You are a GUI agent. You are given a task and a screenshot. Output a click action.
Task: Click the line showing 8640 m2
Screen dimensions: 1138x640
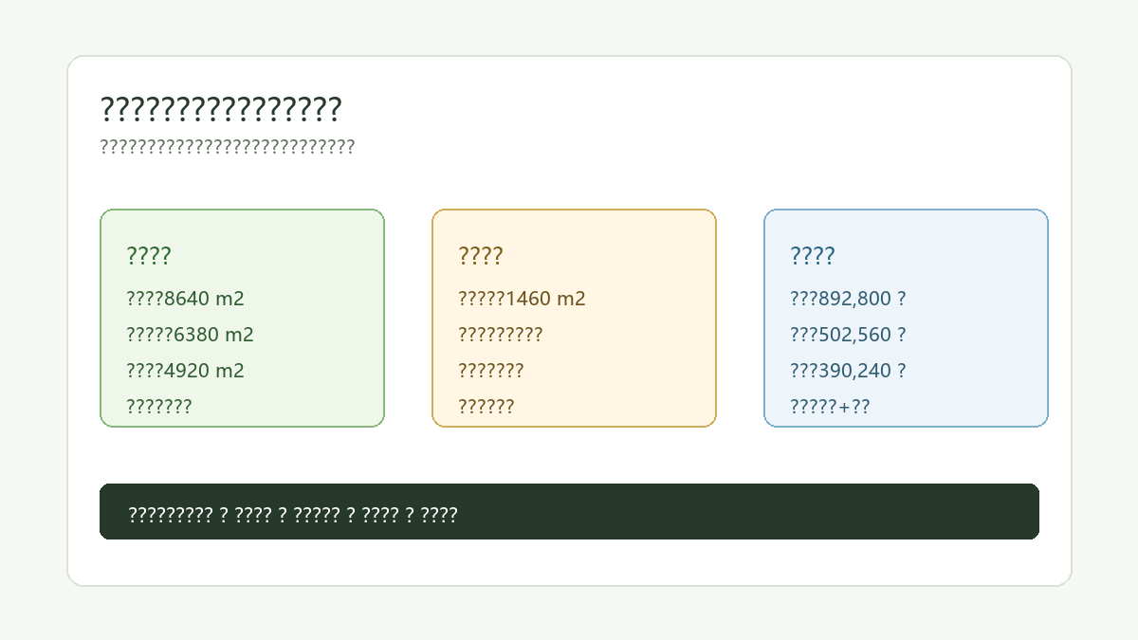tap(186, 299)
